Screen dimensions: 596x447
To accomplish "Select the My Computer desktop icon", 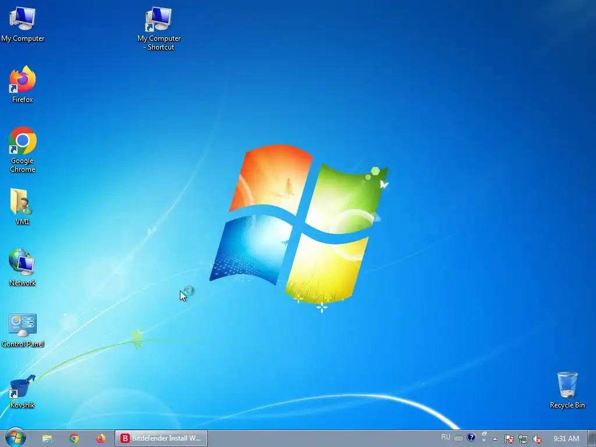I will point(23,24).
